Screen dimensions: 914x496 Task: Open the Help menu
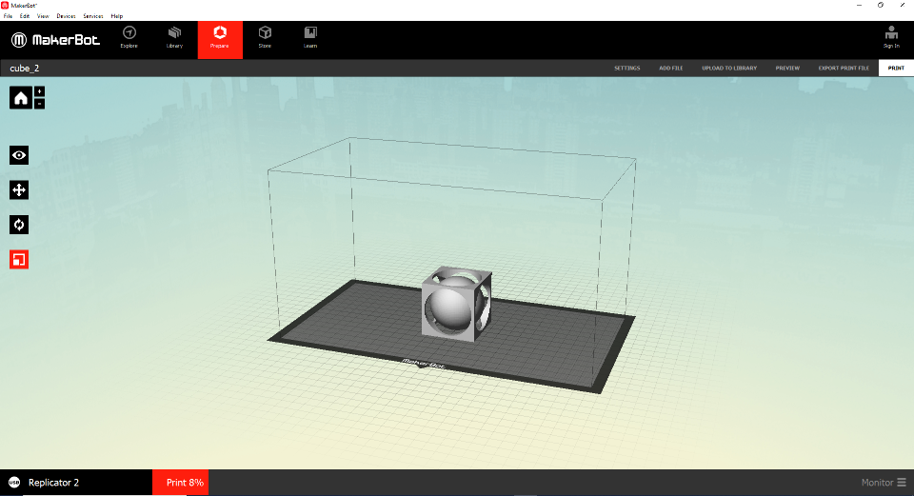[116, 16]
